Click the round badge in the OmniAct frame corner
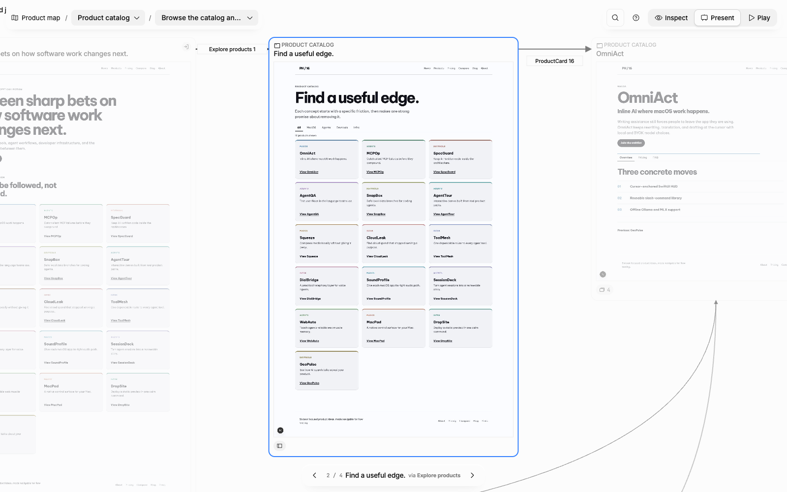787x492 pixels. coord(603,275)
